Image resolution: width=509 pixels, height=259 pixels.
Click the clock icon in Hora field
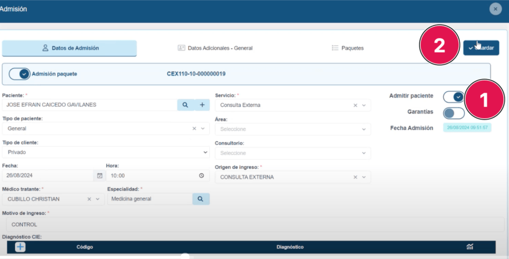201,176
